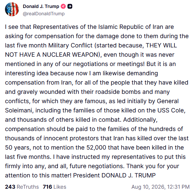Click the name "Soleimani" in the post text
Viewport: 194px width, 195px height.
pyautogui.click(x=19, y=110)
